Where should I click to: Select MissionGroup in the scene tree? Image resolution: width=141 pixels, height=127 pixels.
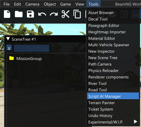coord(29,59)
